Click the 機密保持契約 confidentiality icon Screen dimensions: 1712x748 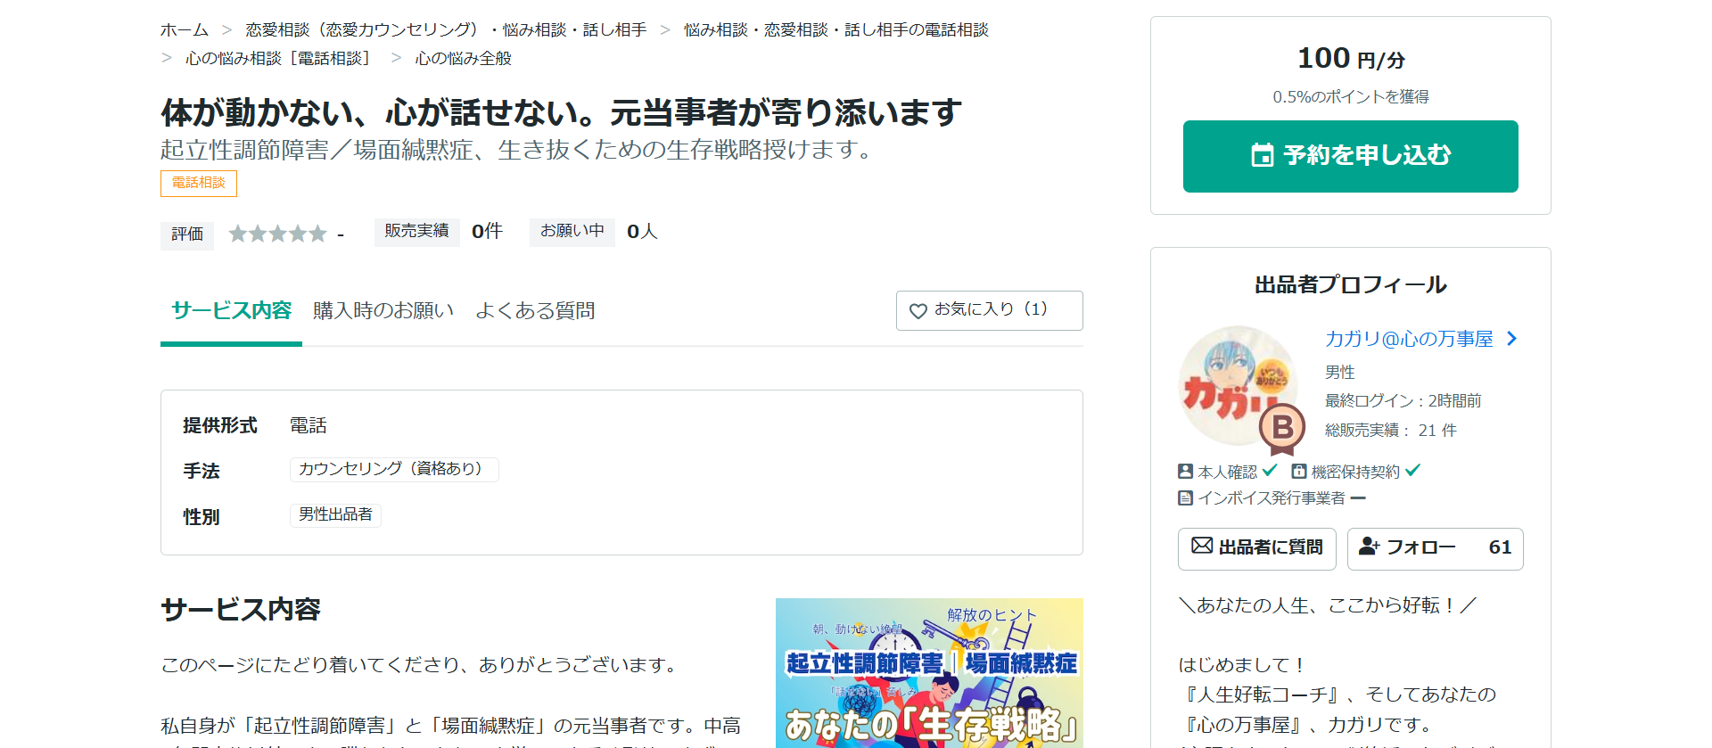click(1299, 472)
